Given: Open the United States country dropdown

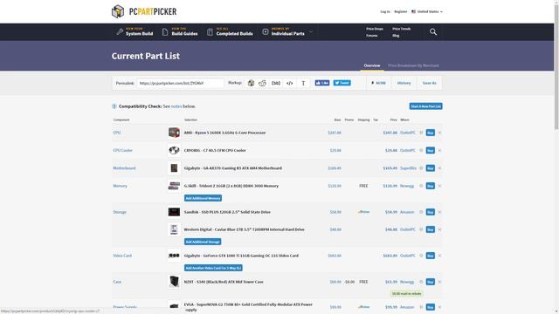Looking at the screenshot, I should click(x=427, y=11).
